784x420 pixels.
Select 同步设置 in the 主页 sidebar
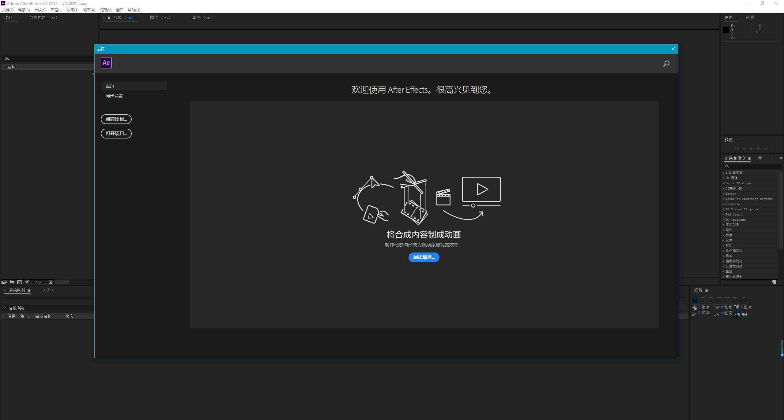[114, 96]
